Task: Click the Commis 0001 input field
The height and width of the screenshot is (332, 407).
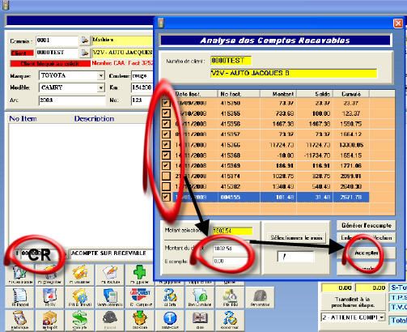Action: 57,40
